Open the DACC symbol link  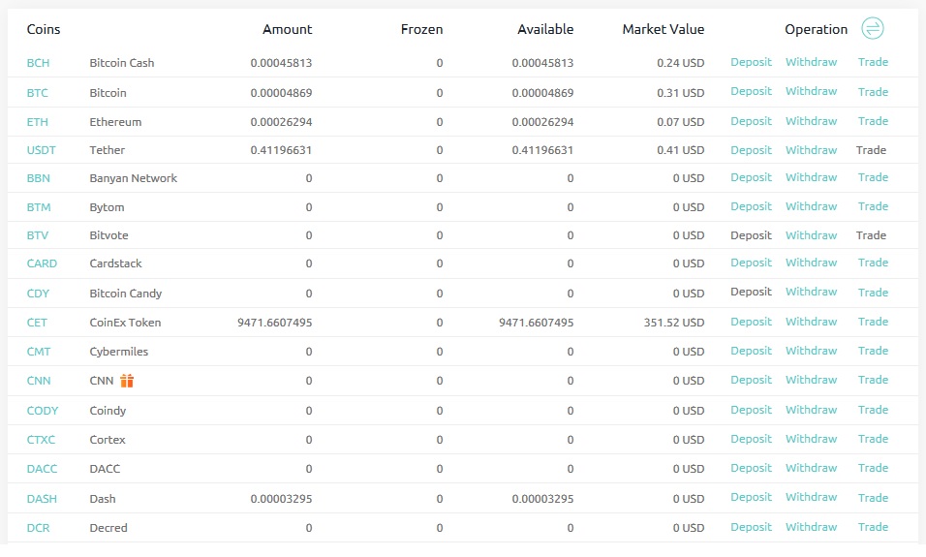[x=42, y=469]
